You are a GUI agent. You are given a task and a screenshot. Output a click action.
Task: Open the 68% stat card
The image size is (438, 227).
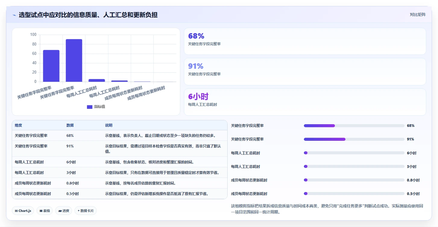(305, 41)
